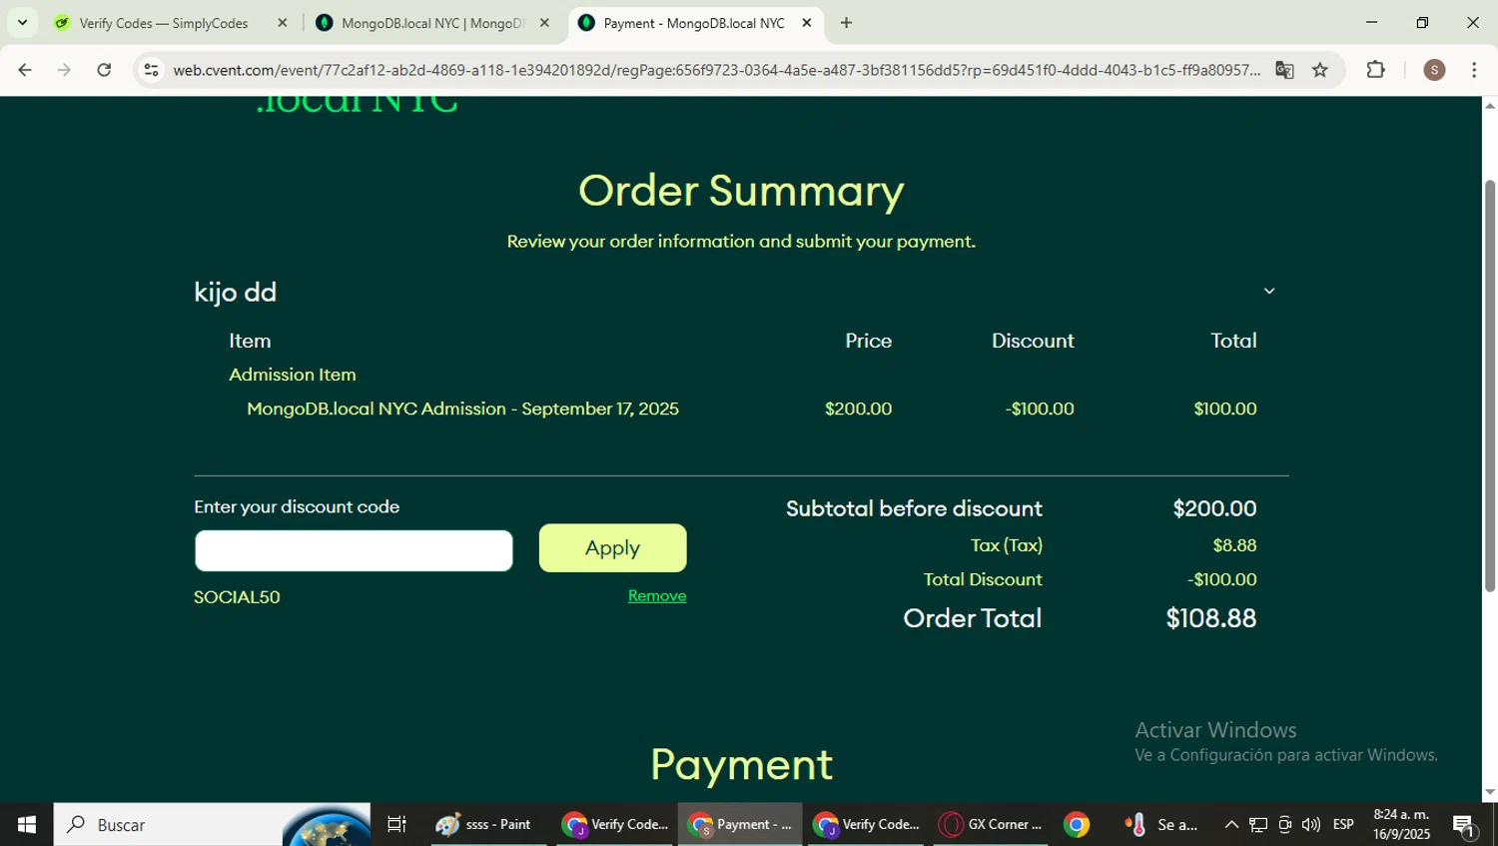This screenshot has height=846, width=1498.
Task: Click the SOCIAL50 applied code text
Action: point(237,597)
